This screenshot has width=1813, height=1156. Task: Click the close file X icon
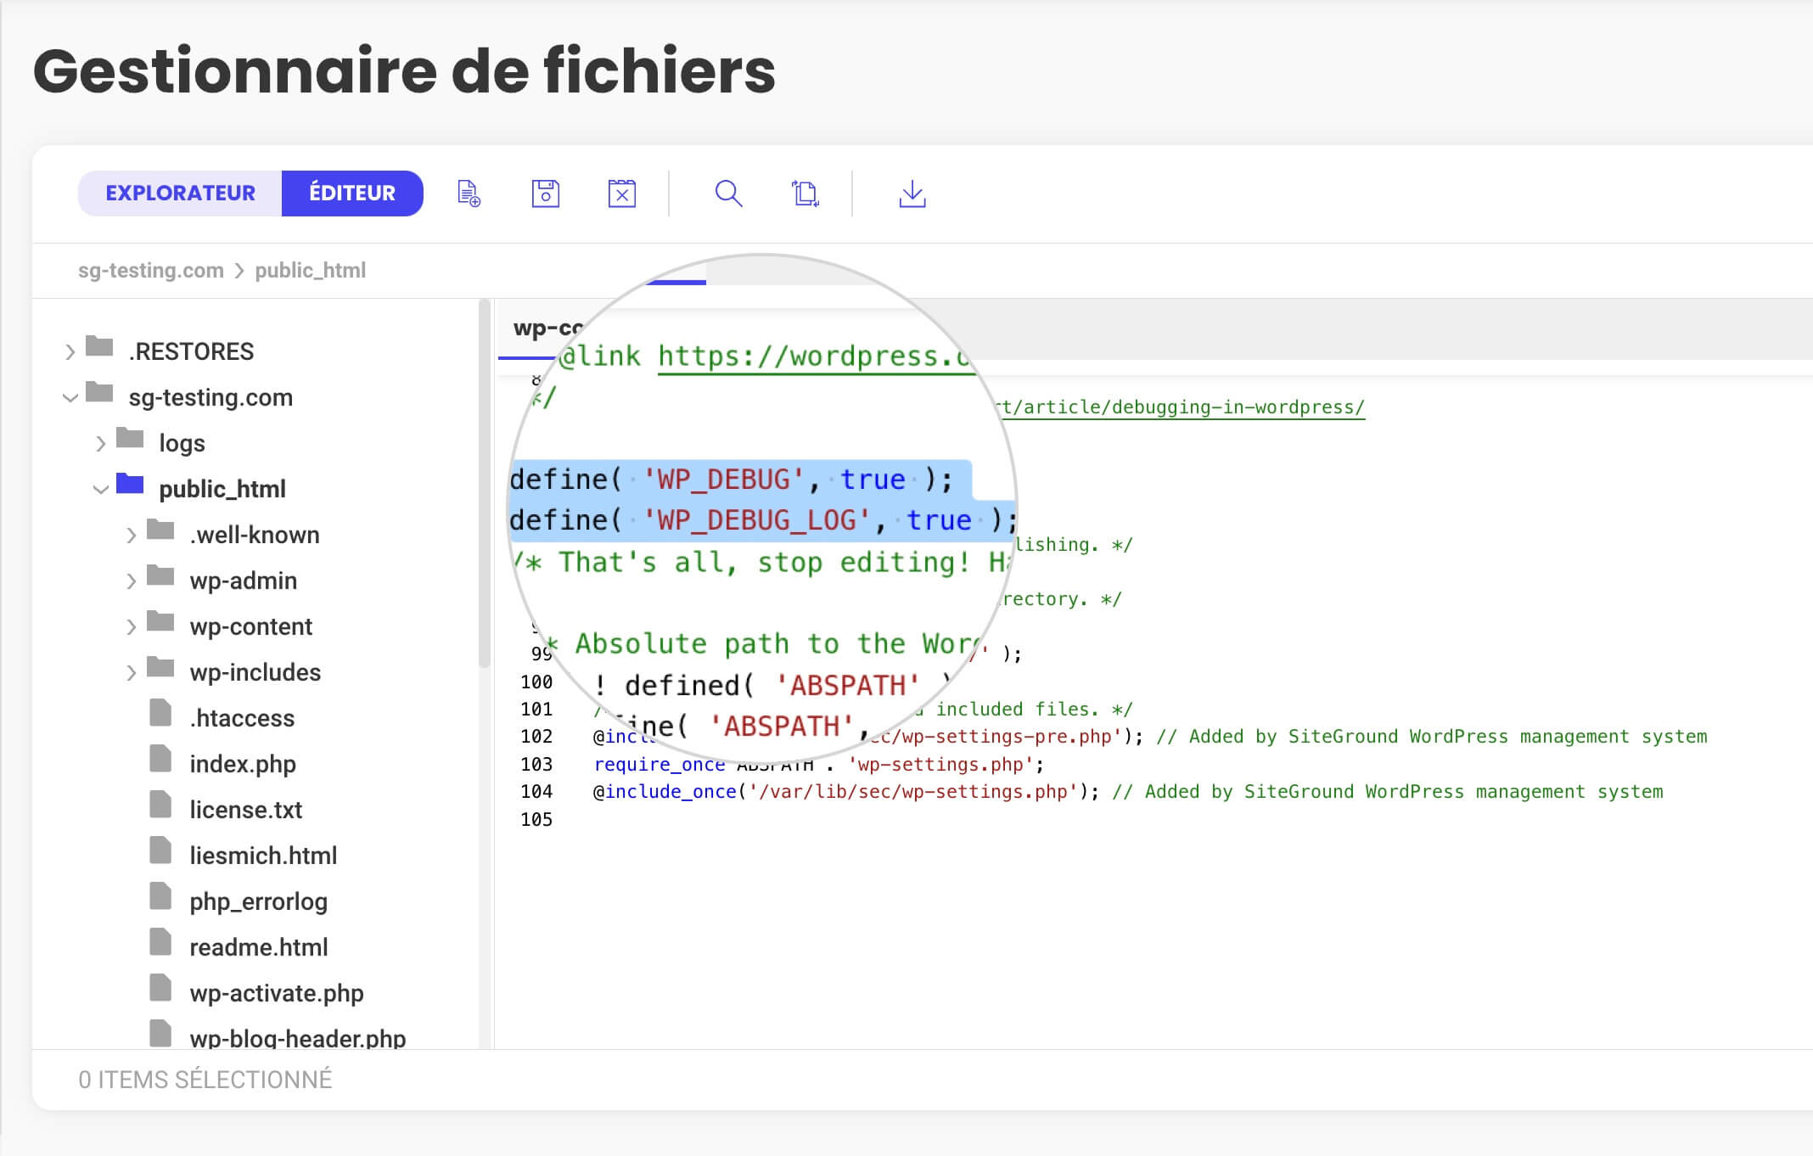[621, 194]
